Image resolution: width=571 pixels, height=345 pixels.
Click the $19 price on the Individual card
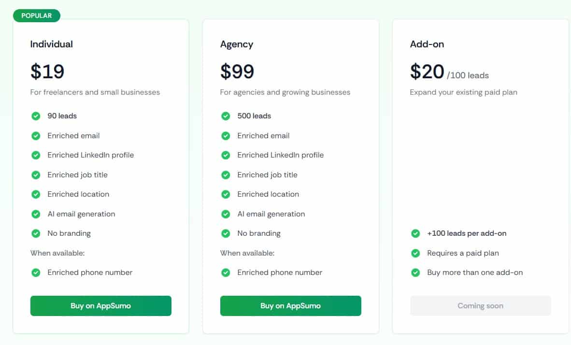48,72
